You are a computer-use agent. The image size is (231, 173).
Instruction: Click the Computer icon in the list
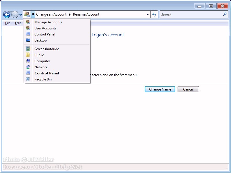coord(28,61)
